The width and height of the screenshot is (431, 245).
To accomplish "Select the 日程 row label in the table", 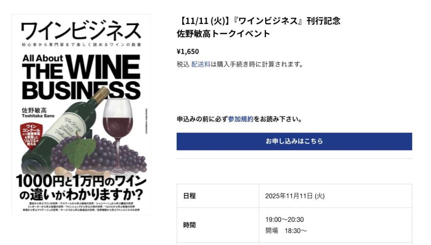I will 189,196.
